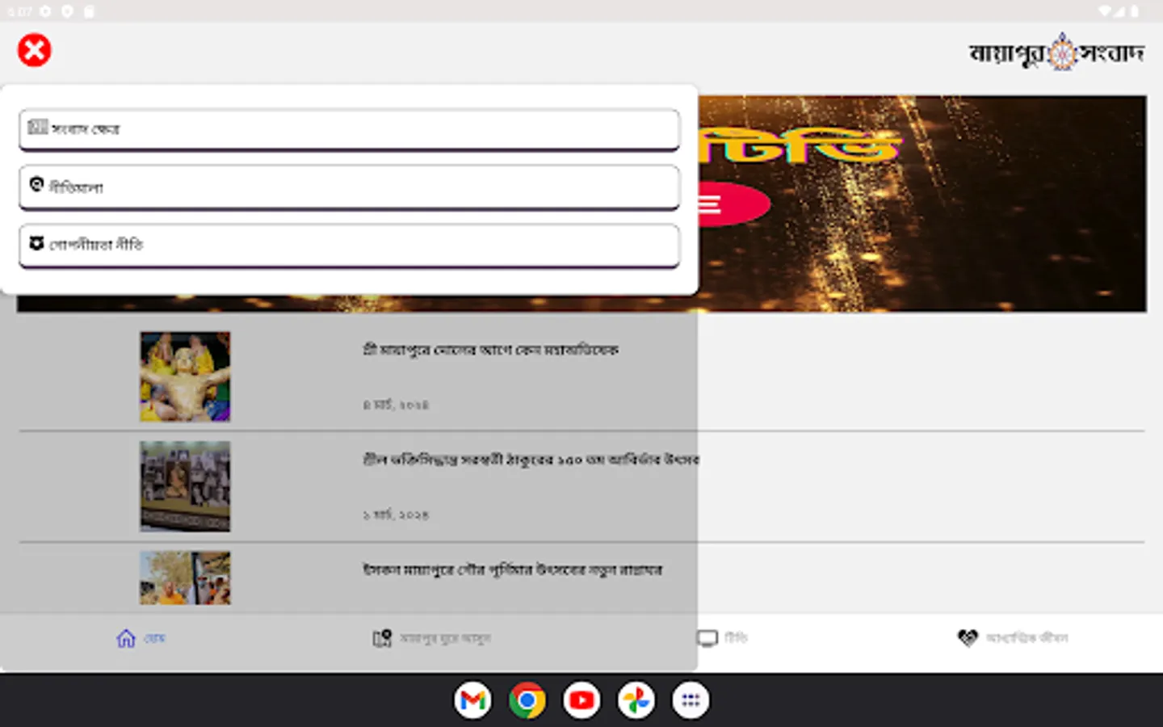Select the video icon next to ভিডিওগুলো
The height and width of the screenshot is (727, 1163).
36,185
